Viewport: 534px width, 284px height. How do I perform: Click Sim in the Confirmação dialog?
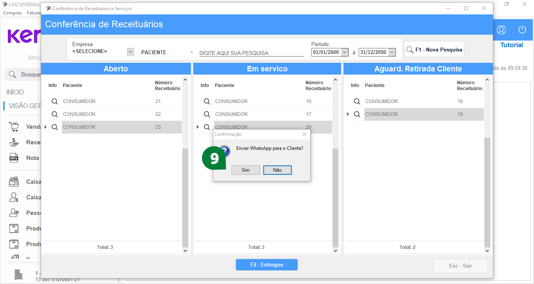pyautogui.click(x=246, y=170)
